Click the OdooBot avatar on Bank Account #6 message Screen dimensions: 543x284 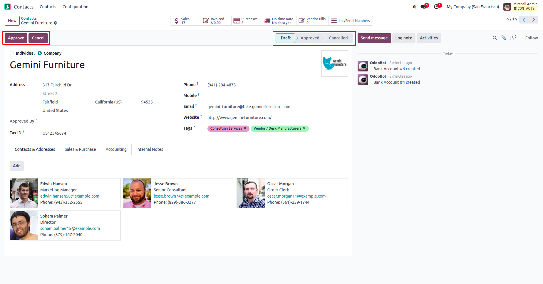(363, 66)
